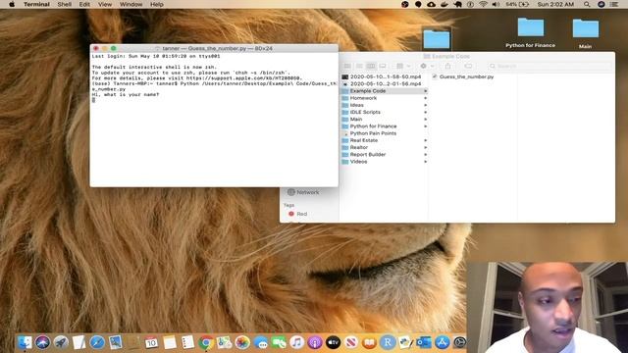This screenshot has height=353, width=628.
Task: Launch the R application from Dock
Action: click(x=388, y=342)
